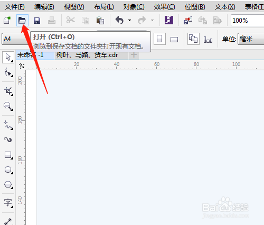Open the 表格 menu
Image resolution: width=264 pixels, height=225 pixels.
254,7
